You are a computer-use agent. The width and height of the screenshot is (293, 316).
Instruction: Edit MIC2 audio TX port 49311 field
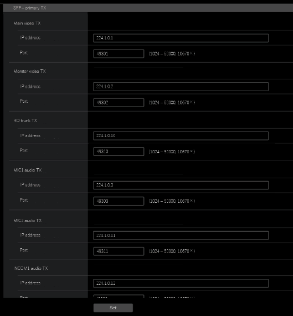pos(119,252)
